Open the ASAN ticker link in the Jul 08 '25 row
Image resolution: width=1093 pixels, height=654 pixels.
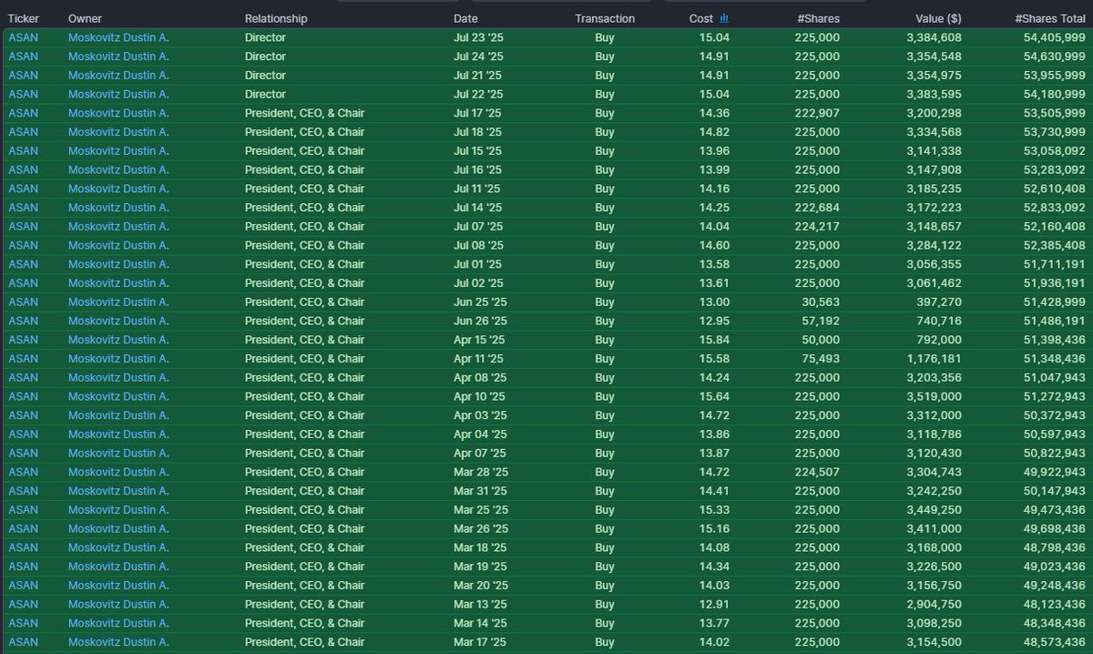coord(23,245)
